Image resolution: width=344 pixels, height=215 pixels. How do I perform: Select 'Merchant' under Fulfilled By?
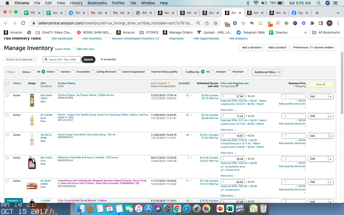(229, 72)
